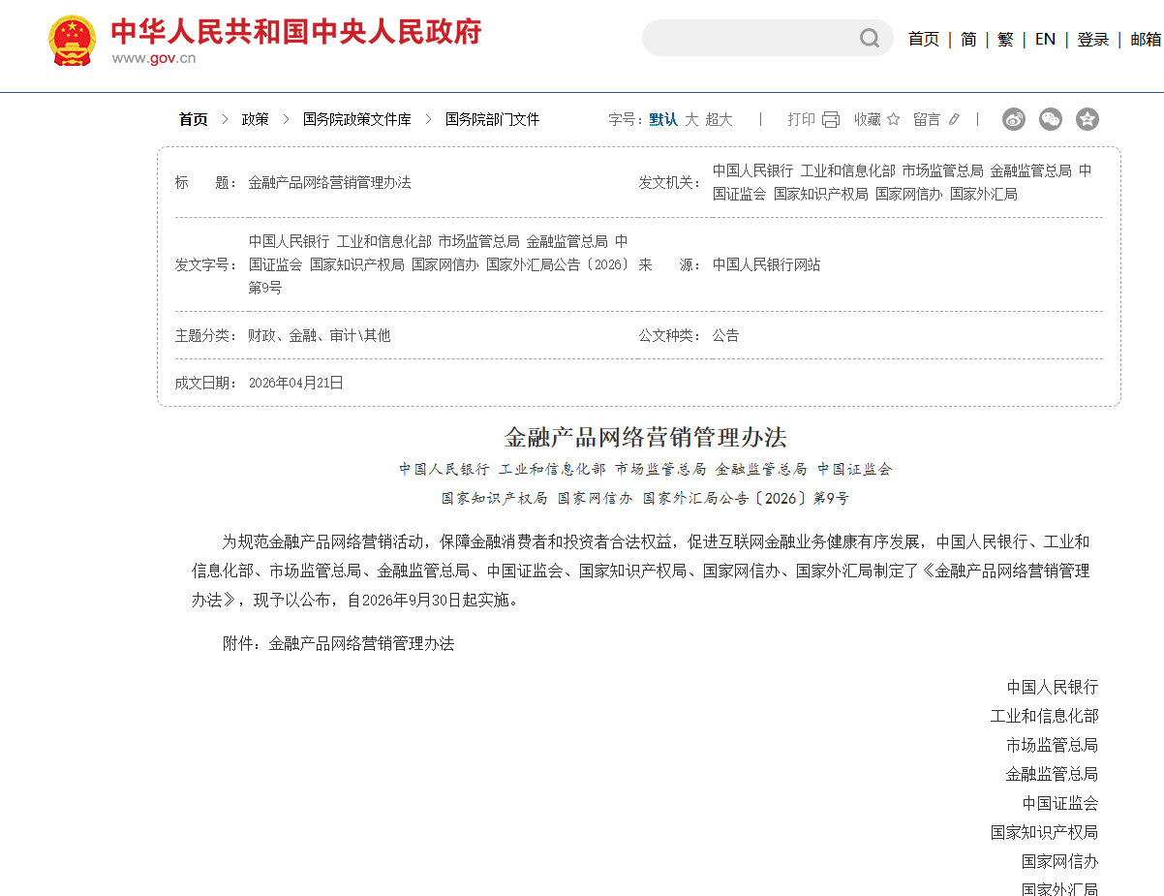
Task: Switch to English EN version
Action: 1045,39
